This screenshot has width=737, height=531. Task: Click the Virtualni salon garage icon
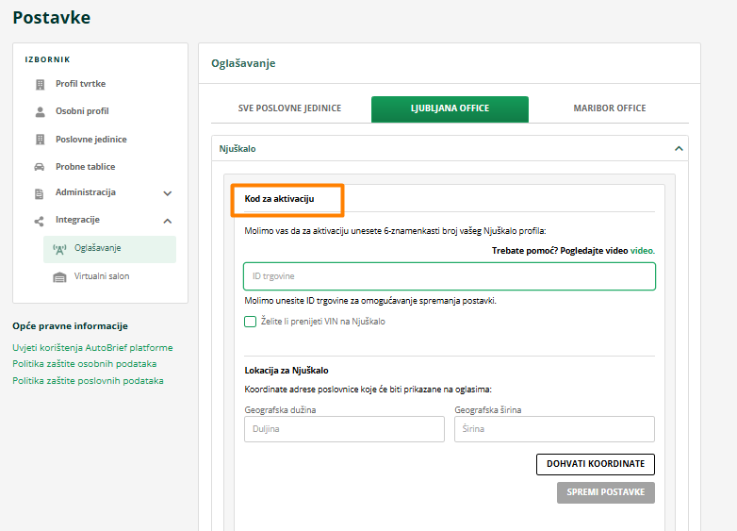point(59,277)
